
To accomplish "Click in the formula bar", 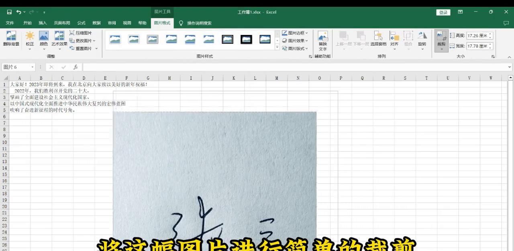I will [294, 67].
